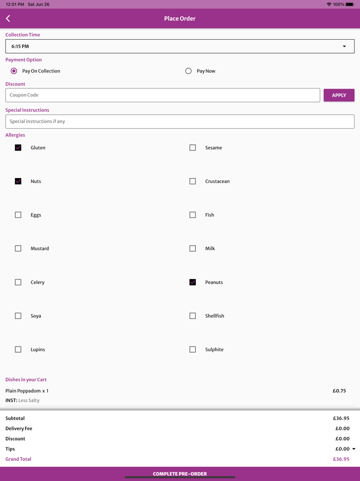The image size is (360, 481).
Task: Mark the Milk allergy checkbox
Action: (193, 248)
